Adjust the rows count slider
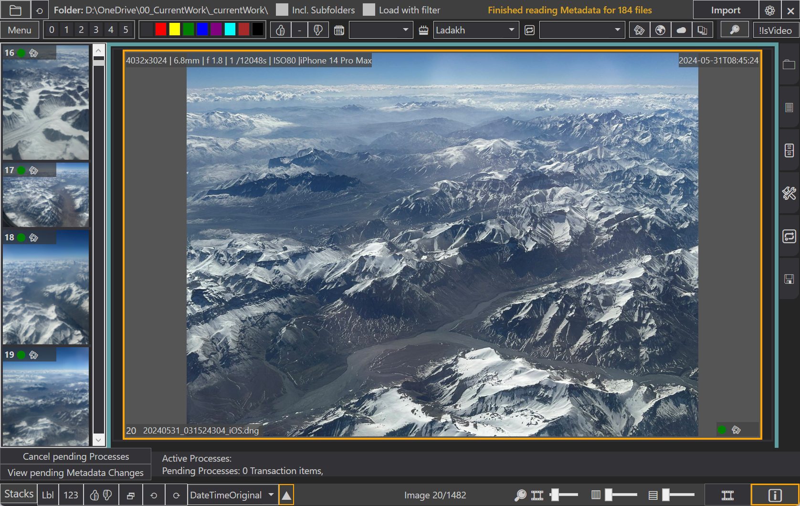 (x=678, y=495)
